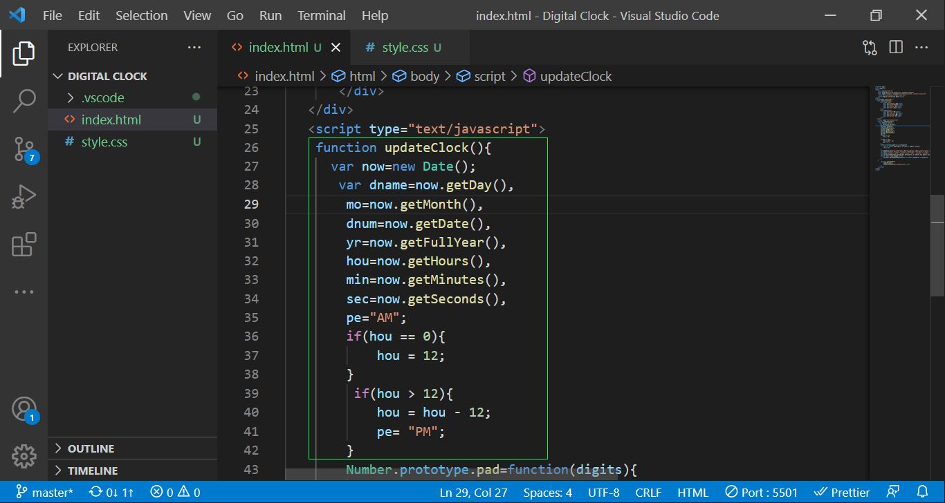Open the Help menu
This screenshot has height=503, width=945.
[375, 15]
